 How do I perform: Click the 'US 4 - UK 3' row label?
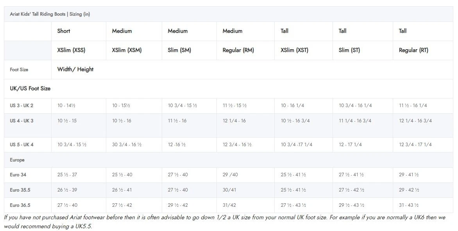point(21,121)
